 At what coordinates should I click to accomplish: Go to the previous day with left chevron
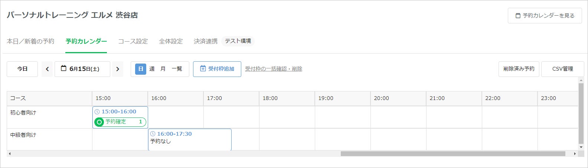47,69
